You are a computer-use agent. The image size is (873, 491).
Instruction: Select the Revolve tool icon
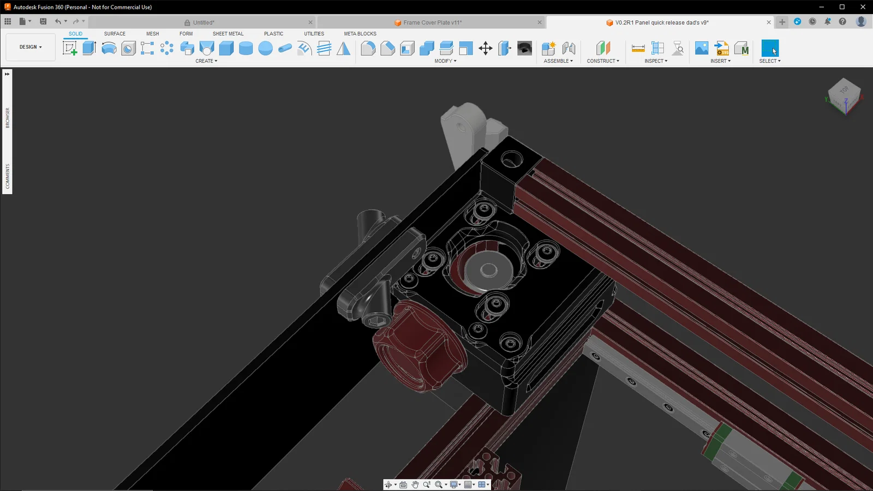tap(109, 48)
